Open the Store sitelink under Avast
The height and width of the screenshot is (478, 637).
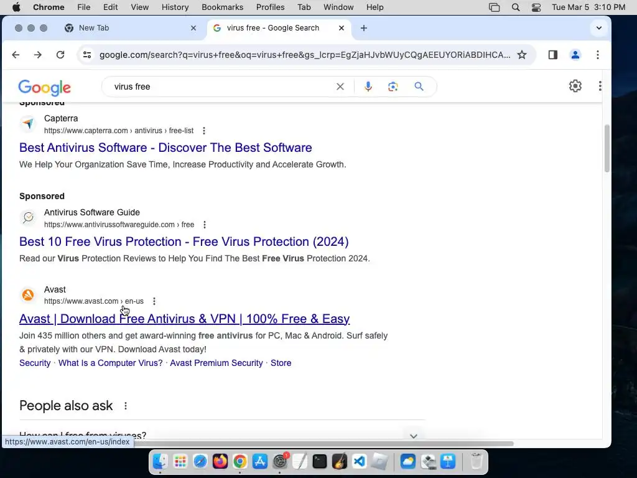(x=281, y=363)
